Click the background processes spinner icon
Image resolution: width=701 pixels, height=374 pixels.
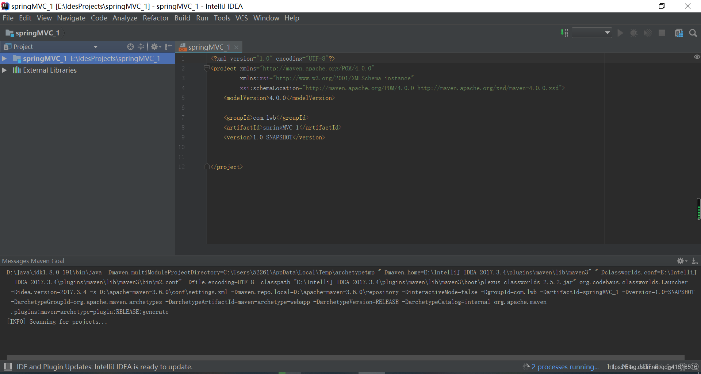pyautogui.click(x=526, y=366)
